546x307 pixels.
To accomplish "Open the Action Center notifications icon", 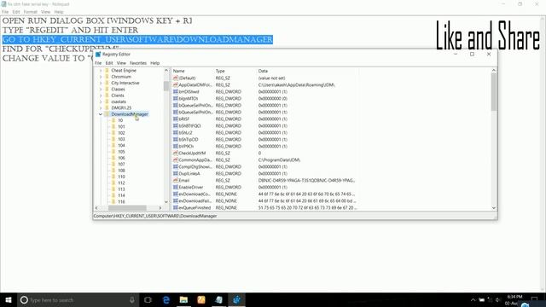I will click(535, 299).
